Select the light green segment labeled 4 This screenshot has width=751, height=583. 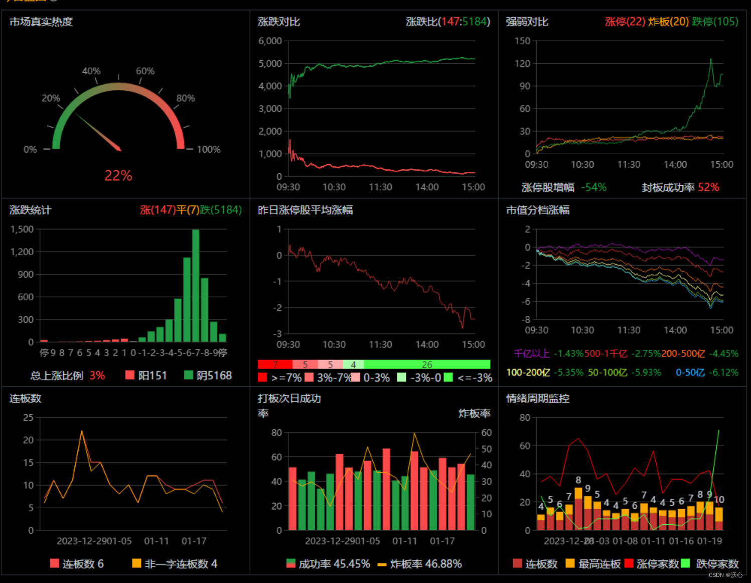pos(353,365)
